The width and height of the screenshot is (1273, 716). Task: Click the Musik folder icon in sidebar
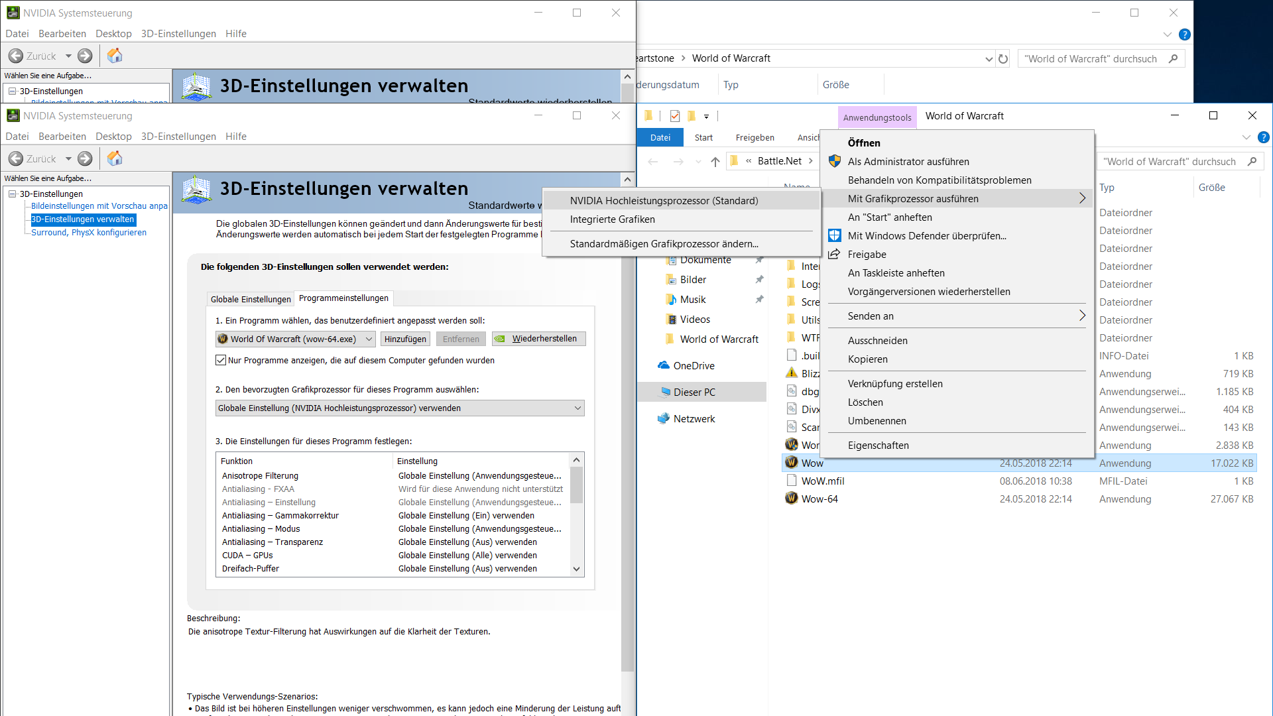(x=671, y=300)
